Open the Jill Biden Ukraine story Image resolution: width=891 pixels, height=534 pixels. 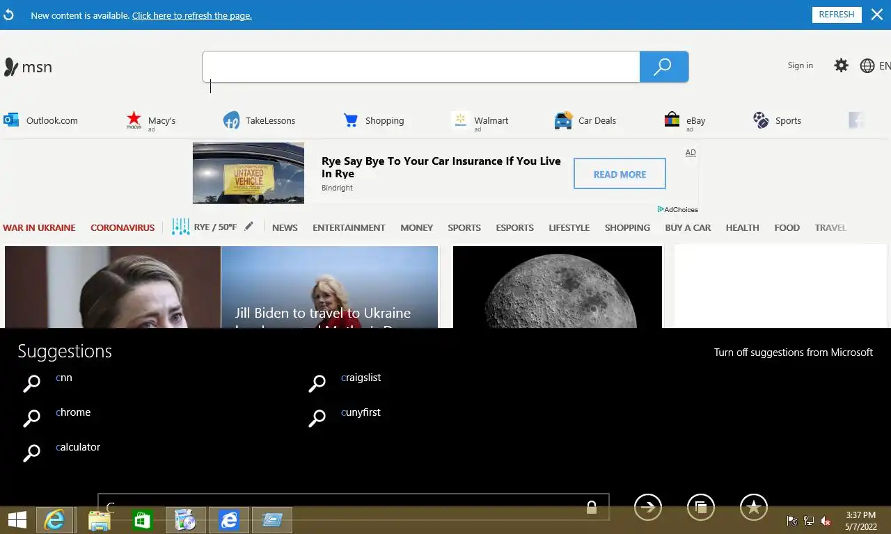click(329, 286)
